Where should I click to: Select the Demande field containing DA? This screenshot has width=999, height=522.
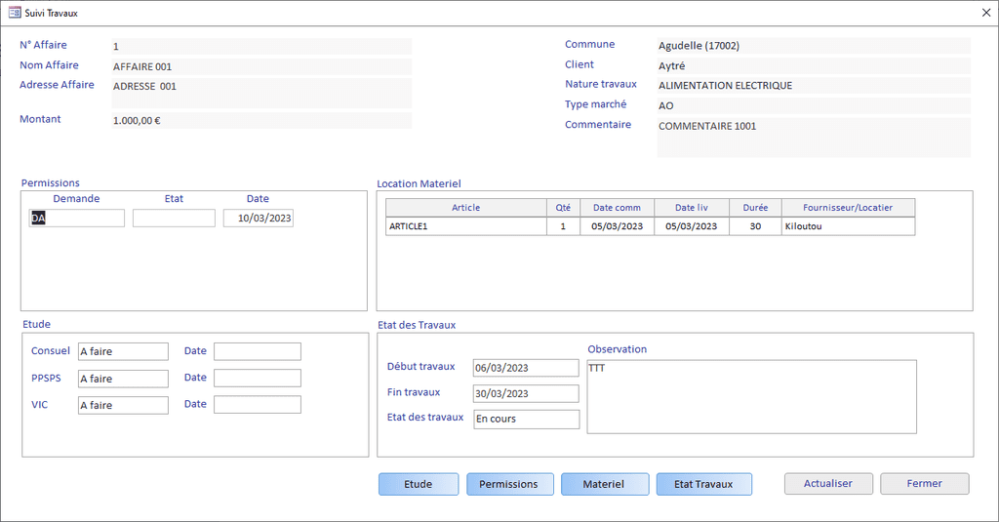77,219
